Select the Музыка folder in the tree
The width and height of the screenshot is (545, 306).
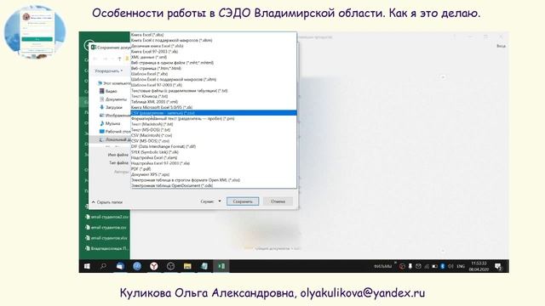pyautogui.click(x=110, y=123)
